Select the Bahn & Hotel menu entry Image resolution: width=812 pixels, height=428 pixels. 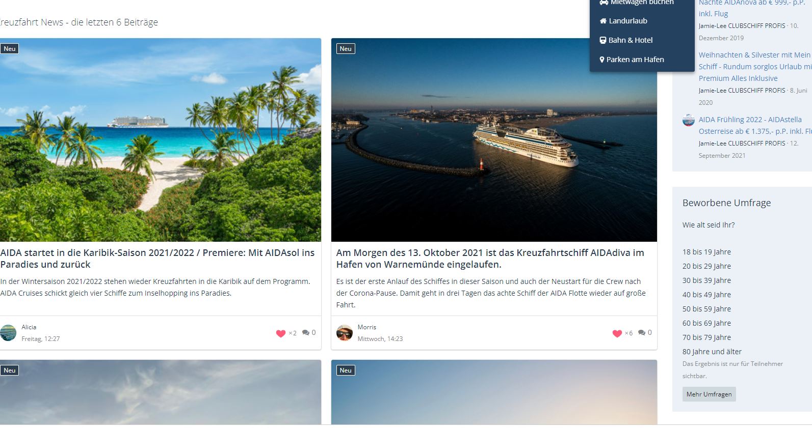coord(630,40)
